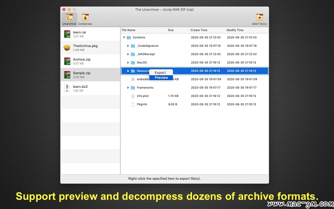Image resolution: width=334 pixels, height=209 pixels.
Task: Click the MacOS folder icon
Action: (x=133, y=62)
